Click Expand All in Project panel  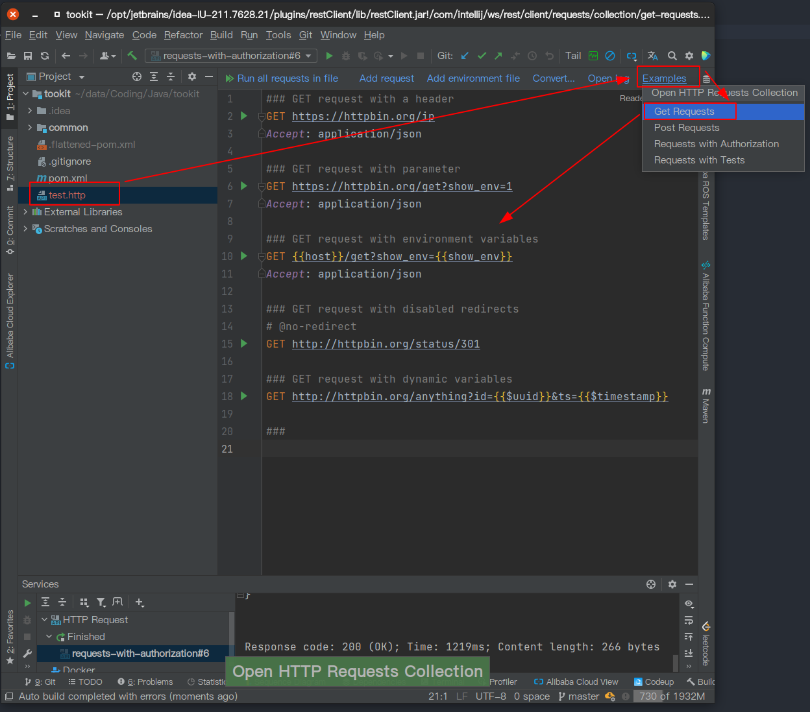pos(154,77)
